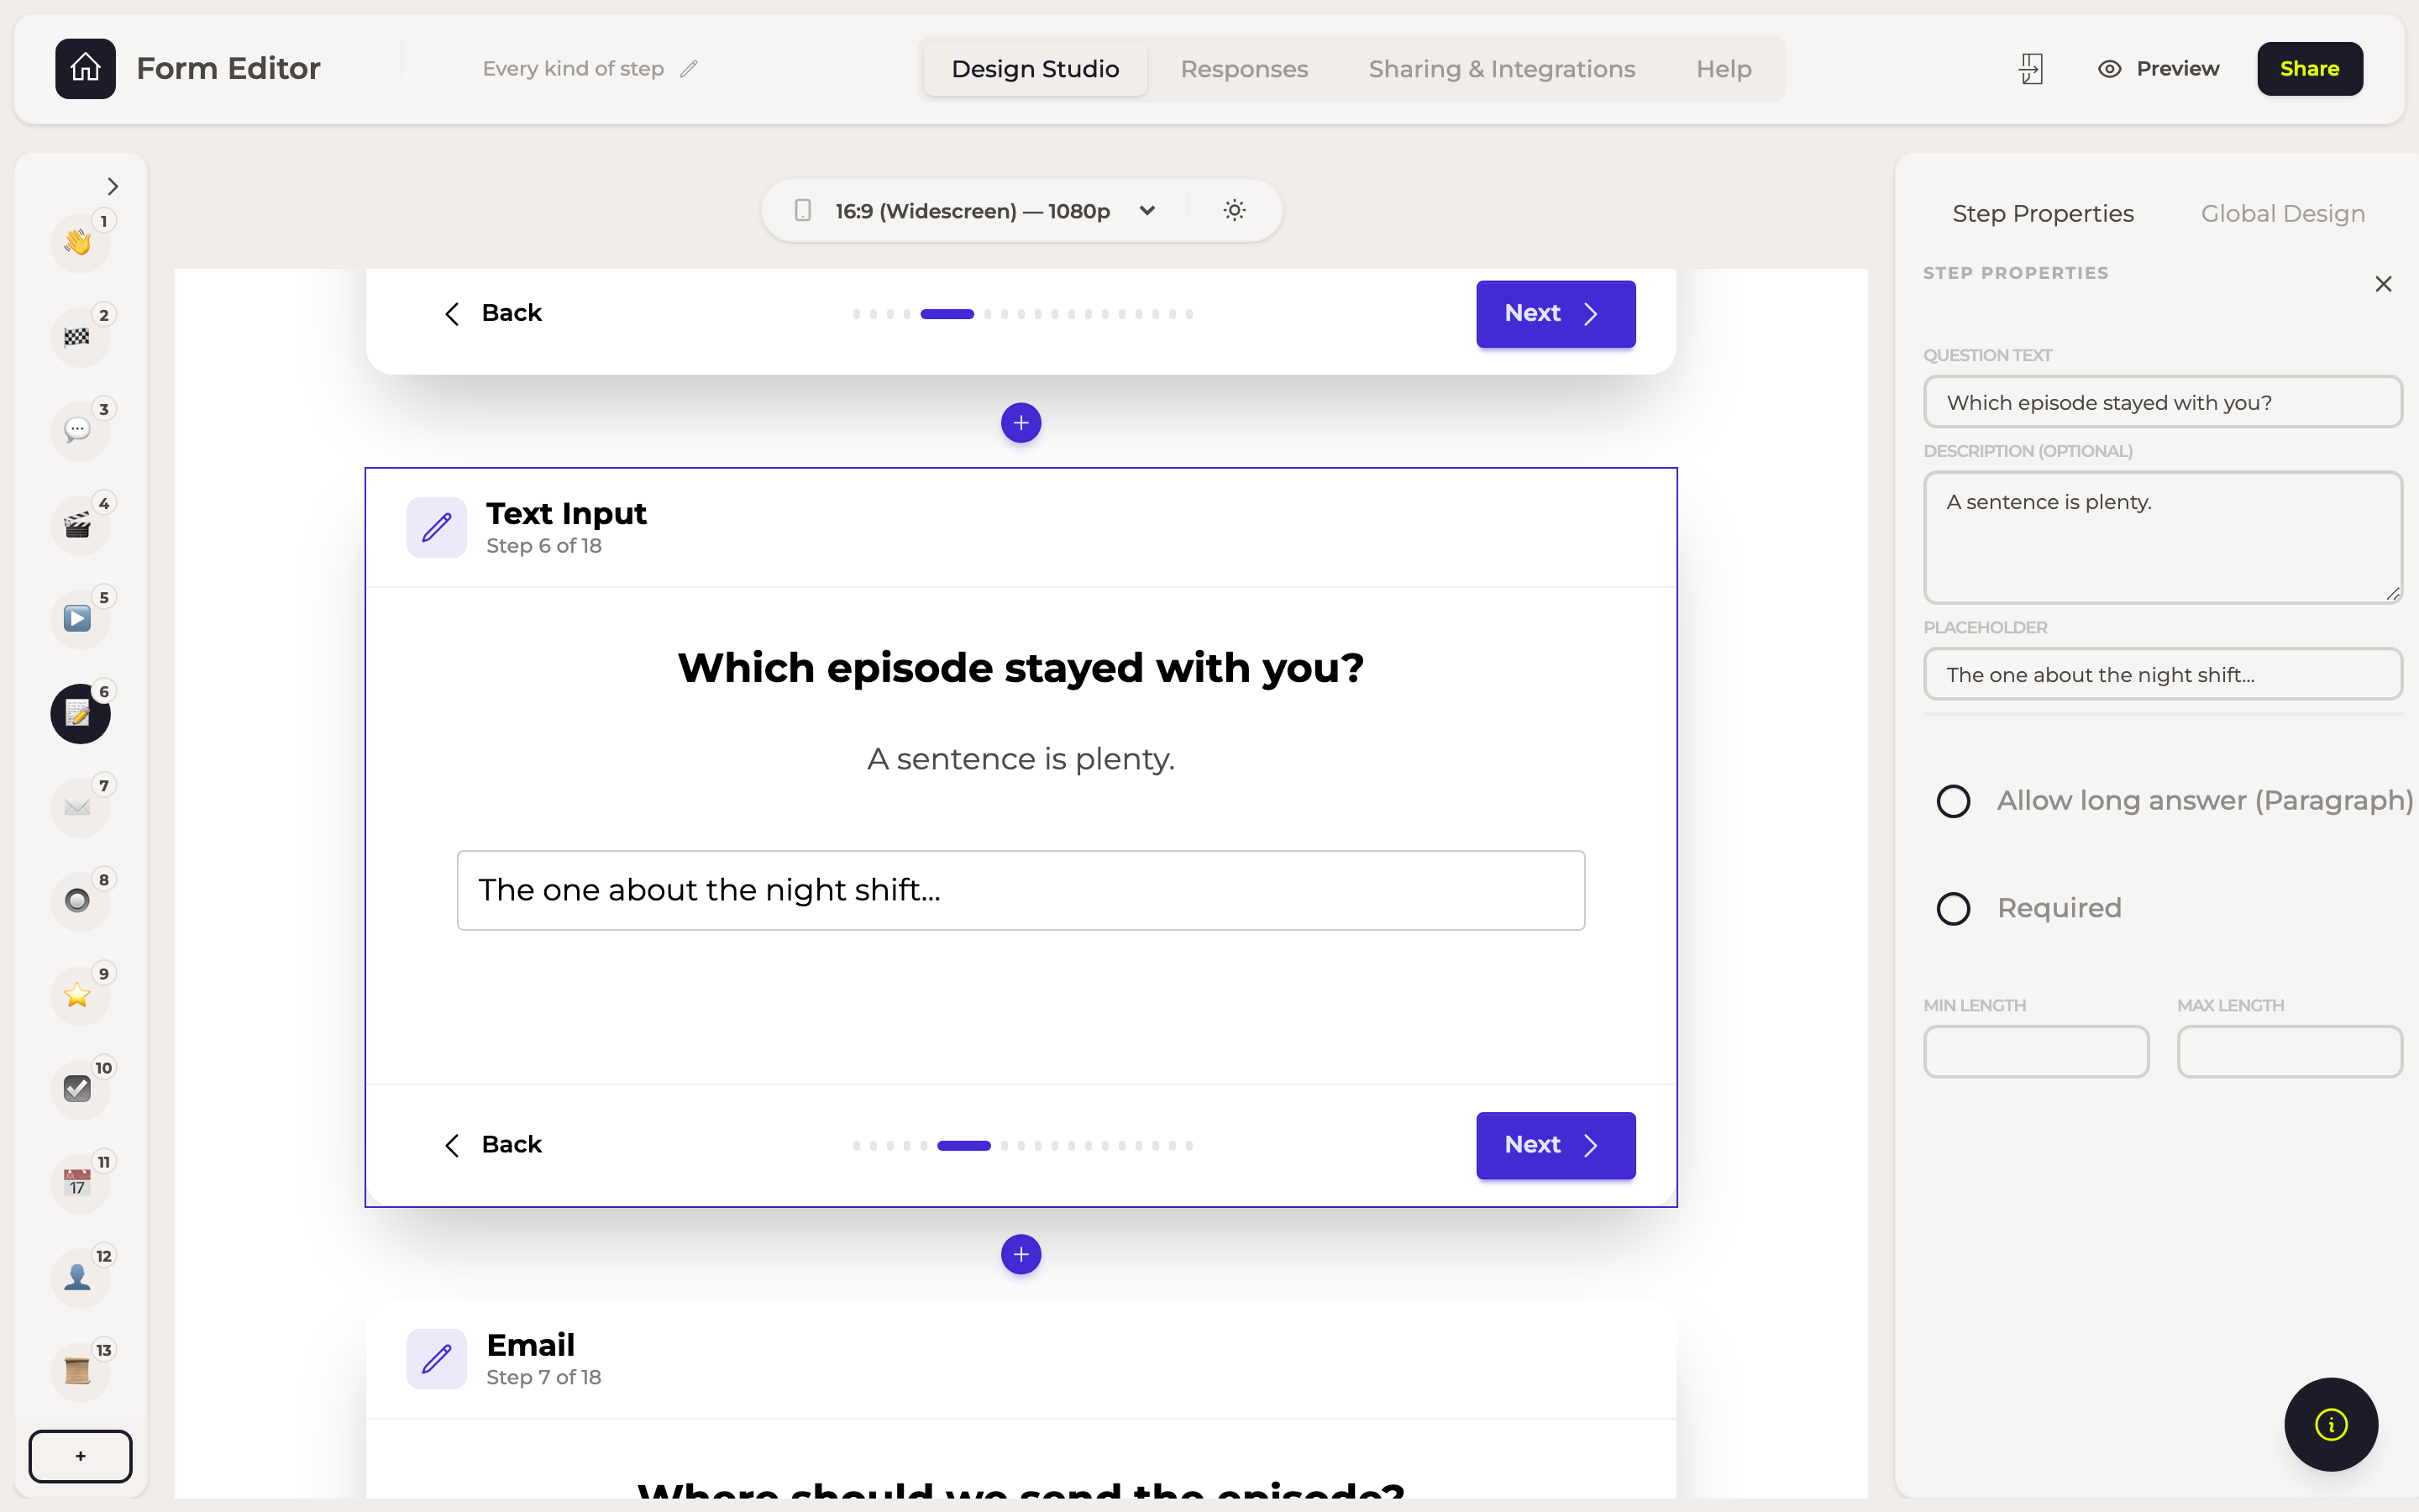This screenshot has width=2419, height=1512.
Task: Expand the steps sidebar with the chevron
Action: (x=113, y=186)
